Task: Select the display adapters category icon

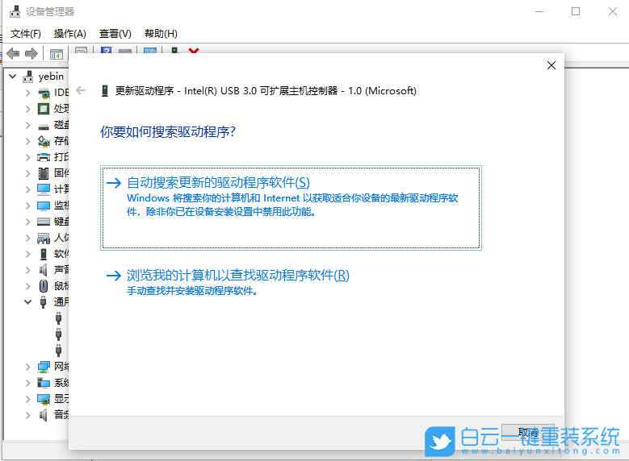Action: (x=44, y=398)
